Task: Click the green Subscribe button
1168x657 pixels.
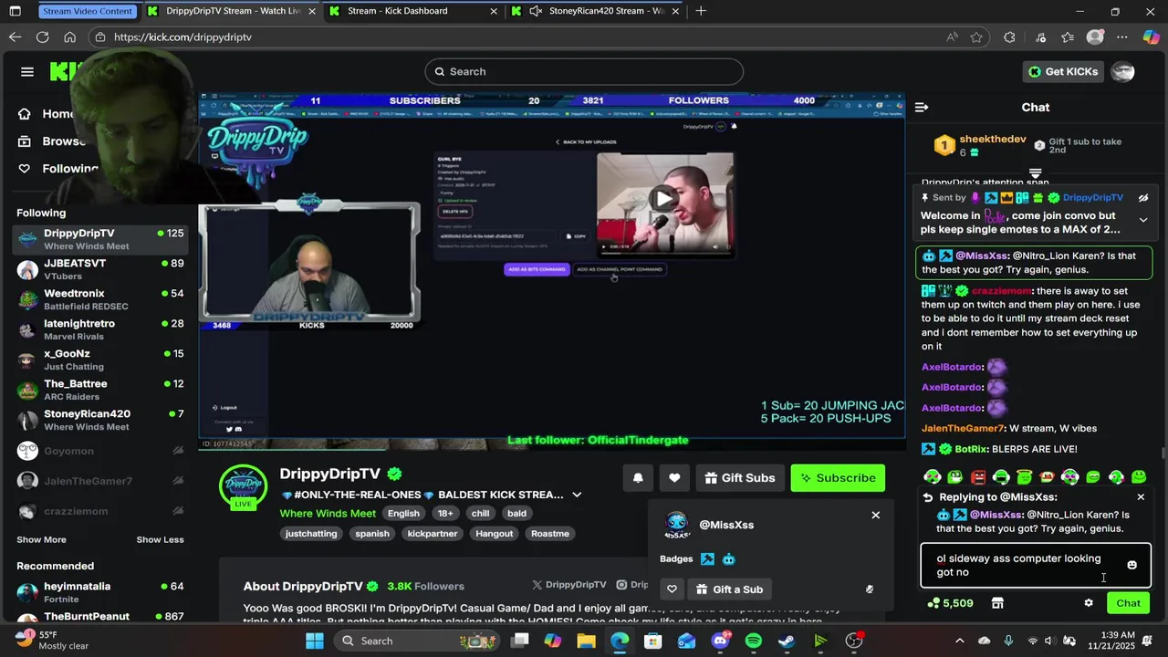Action: [x=838, y=478]
